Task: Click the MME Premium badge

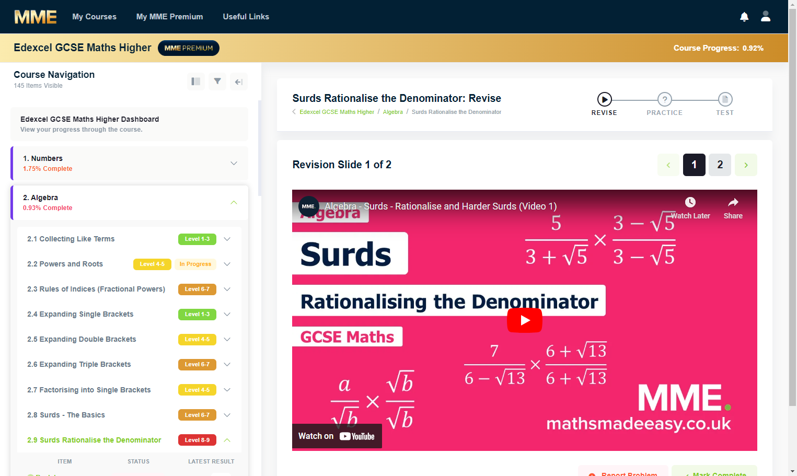Action: pos(189,48)
